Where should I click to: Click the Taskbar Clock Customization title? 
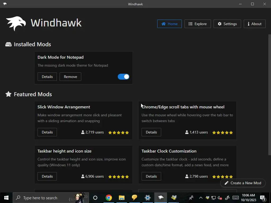(169, 151)
